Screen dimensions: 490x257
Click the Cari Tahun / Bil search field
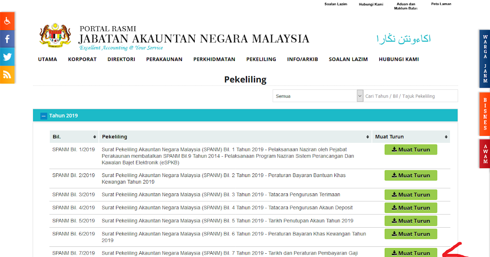click(410, 96)
